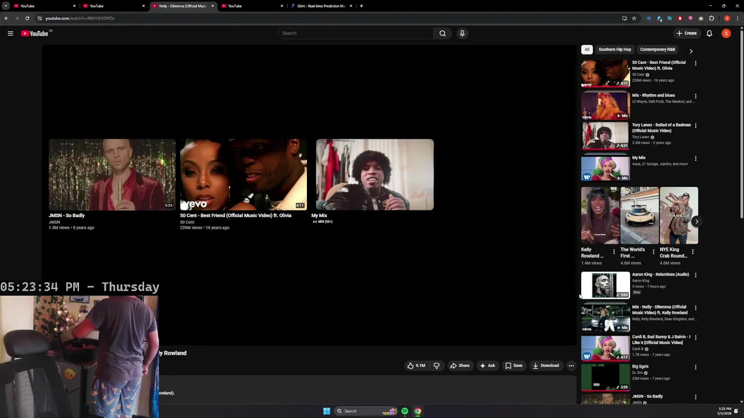The width and height of the screenshot is (744, 418).
Task: Open Big Ego's sidebar thumbnail
Action: [605, 377]
